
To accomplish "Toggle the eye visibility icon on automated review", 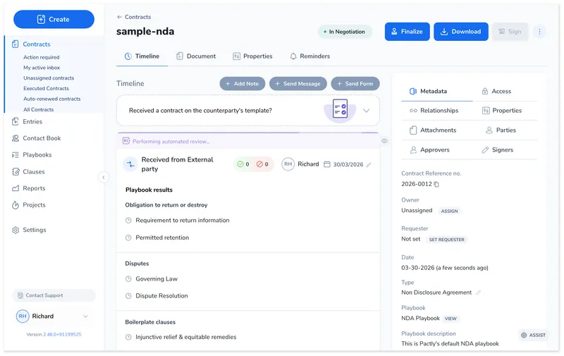I will [x=384, y=141].
